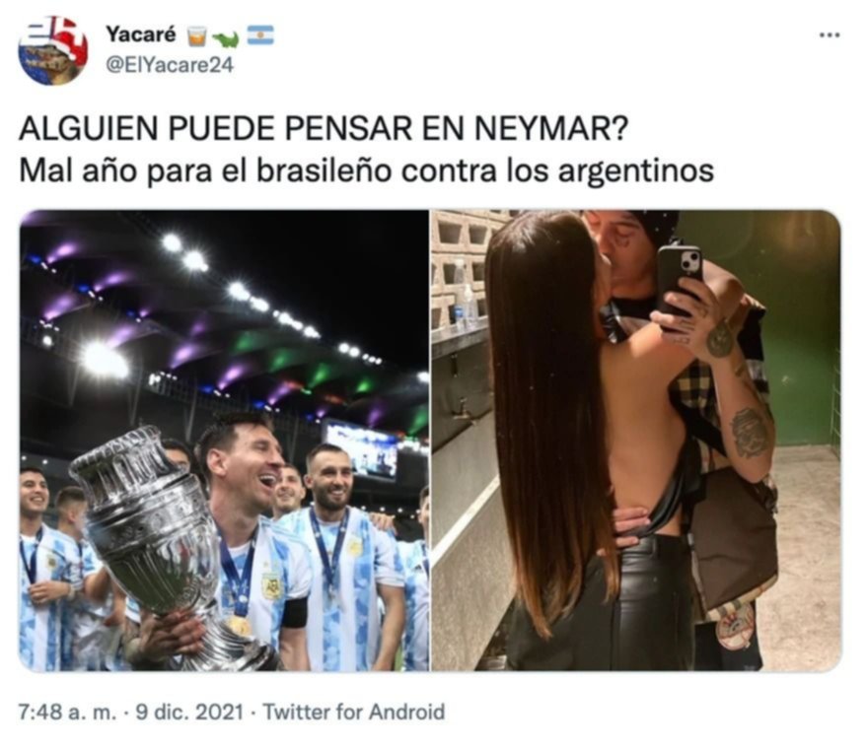Click the Yacaré profile avatar picture
The height and width of the screenshot is (750, 867).
(x=53, y=50)
